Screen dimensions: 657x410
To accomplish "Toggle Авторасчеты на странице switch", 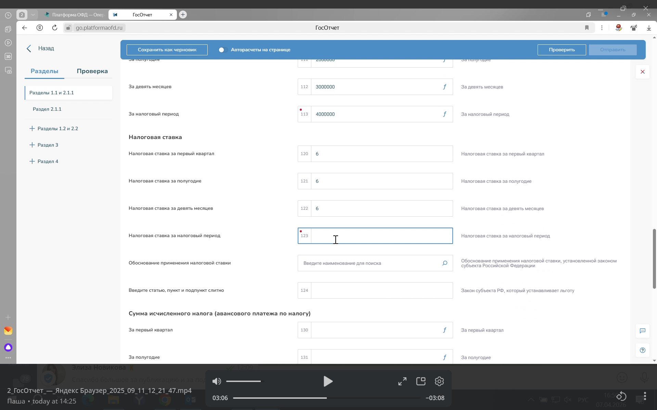I will click(223, 50).
